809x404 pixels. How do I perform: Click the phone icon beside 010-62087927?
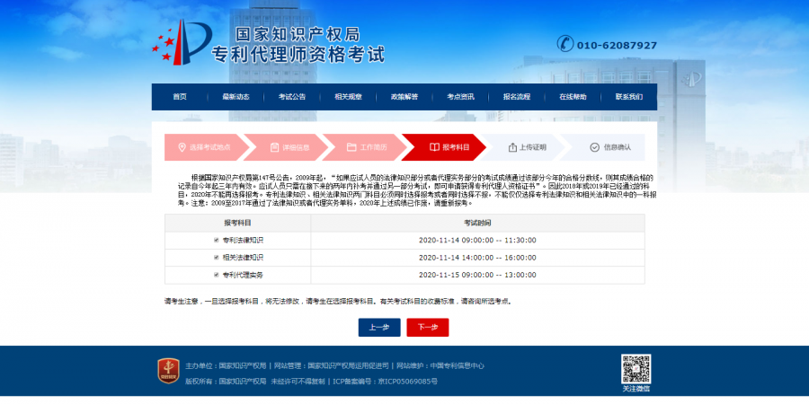coord(565,44)
